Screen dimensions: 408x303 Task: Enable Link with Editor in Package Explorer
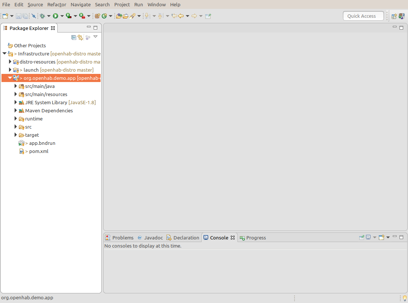click(80, 37)
